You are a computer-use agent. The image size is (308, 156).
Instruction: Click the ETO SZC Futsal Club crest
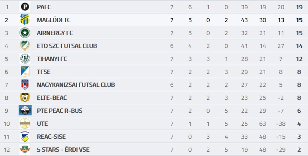pos(25,46)
